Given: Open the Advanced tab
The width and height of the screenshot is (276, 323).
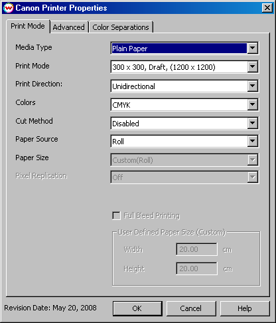Looking at the screenshot, I should [x=69, y=27].
